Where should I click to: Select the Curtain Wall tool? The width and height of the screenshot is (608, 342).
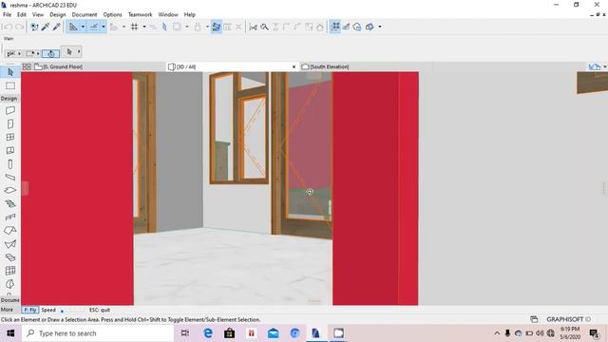(x=10, y=271)
